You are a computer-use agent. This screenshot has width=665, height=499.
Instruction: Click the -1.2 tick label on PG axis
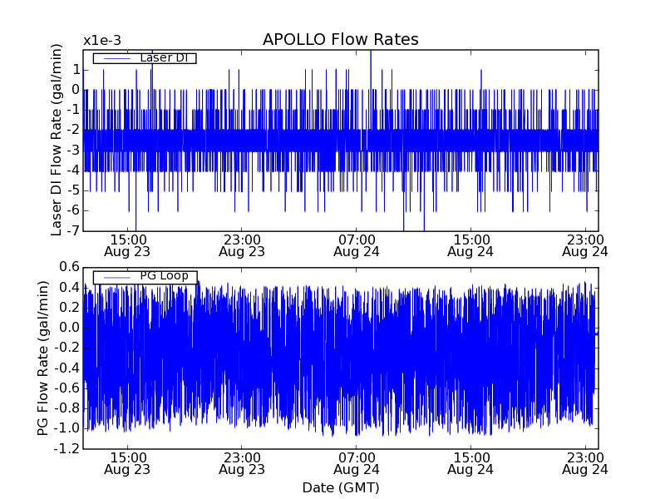point(66,448)
